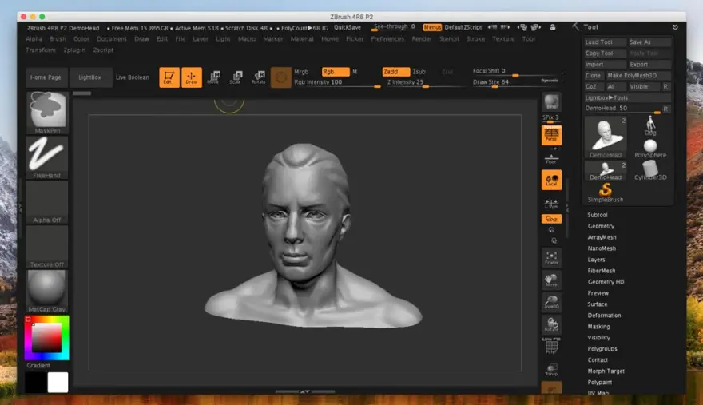The image size is (703, 405).
Task: Expand the Polygroups section
Action: pyautogui.click(x=602, y=349)
